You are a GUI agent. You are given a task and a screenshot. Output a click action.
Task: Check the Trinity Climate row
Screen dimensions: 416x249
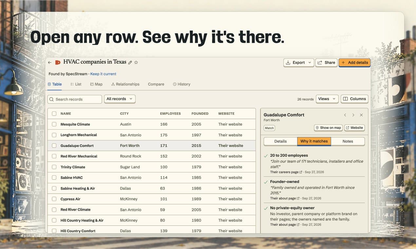click(x=54, y=167)
